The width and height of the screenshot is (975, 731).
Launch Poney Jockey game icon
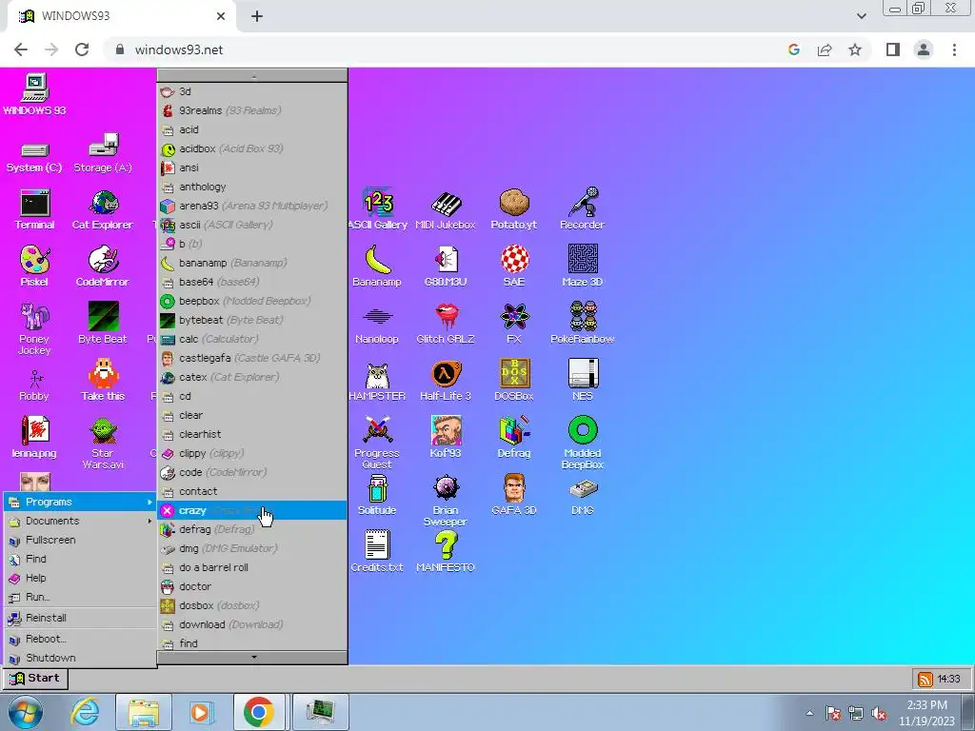[x=34, y=328]
